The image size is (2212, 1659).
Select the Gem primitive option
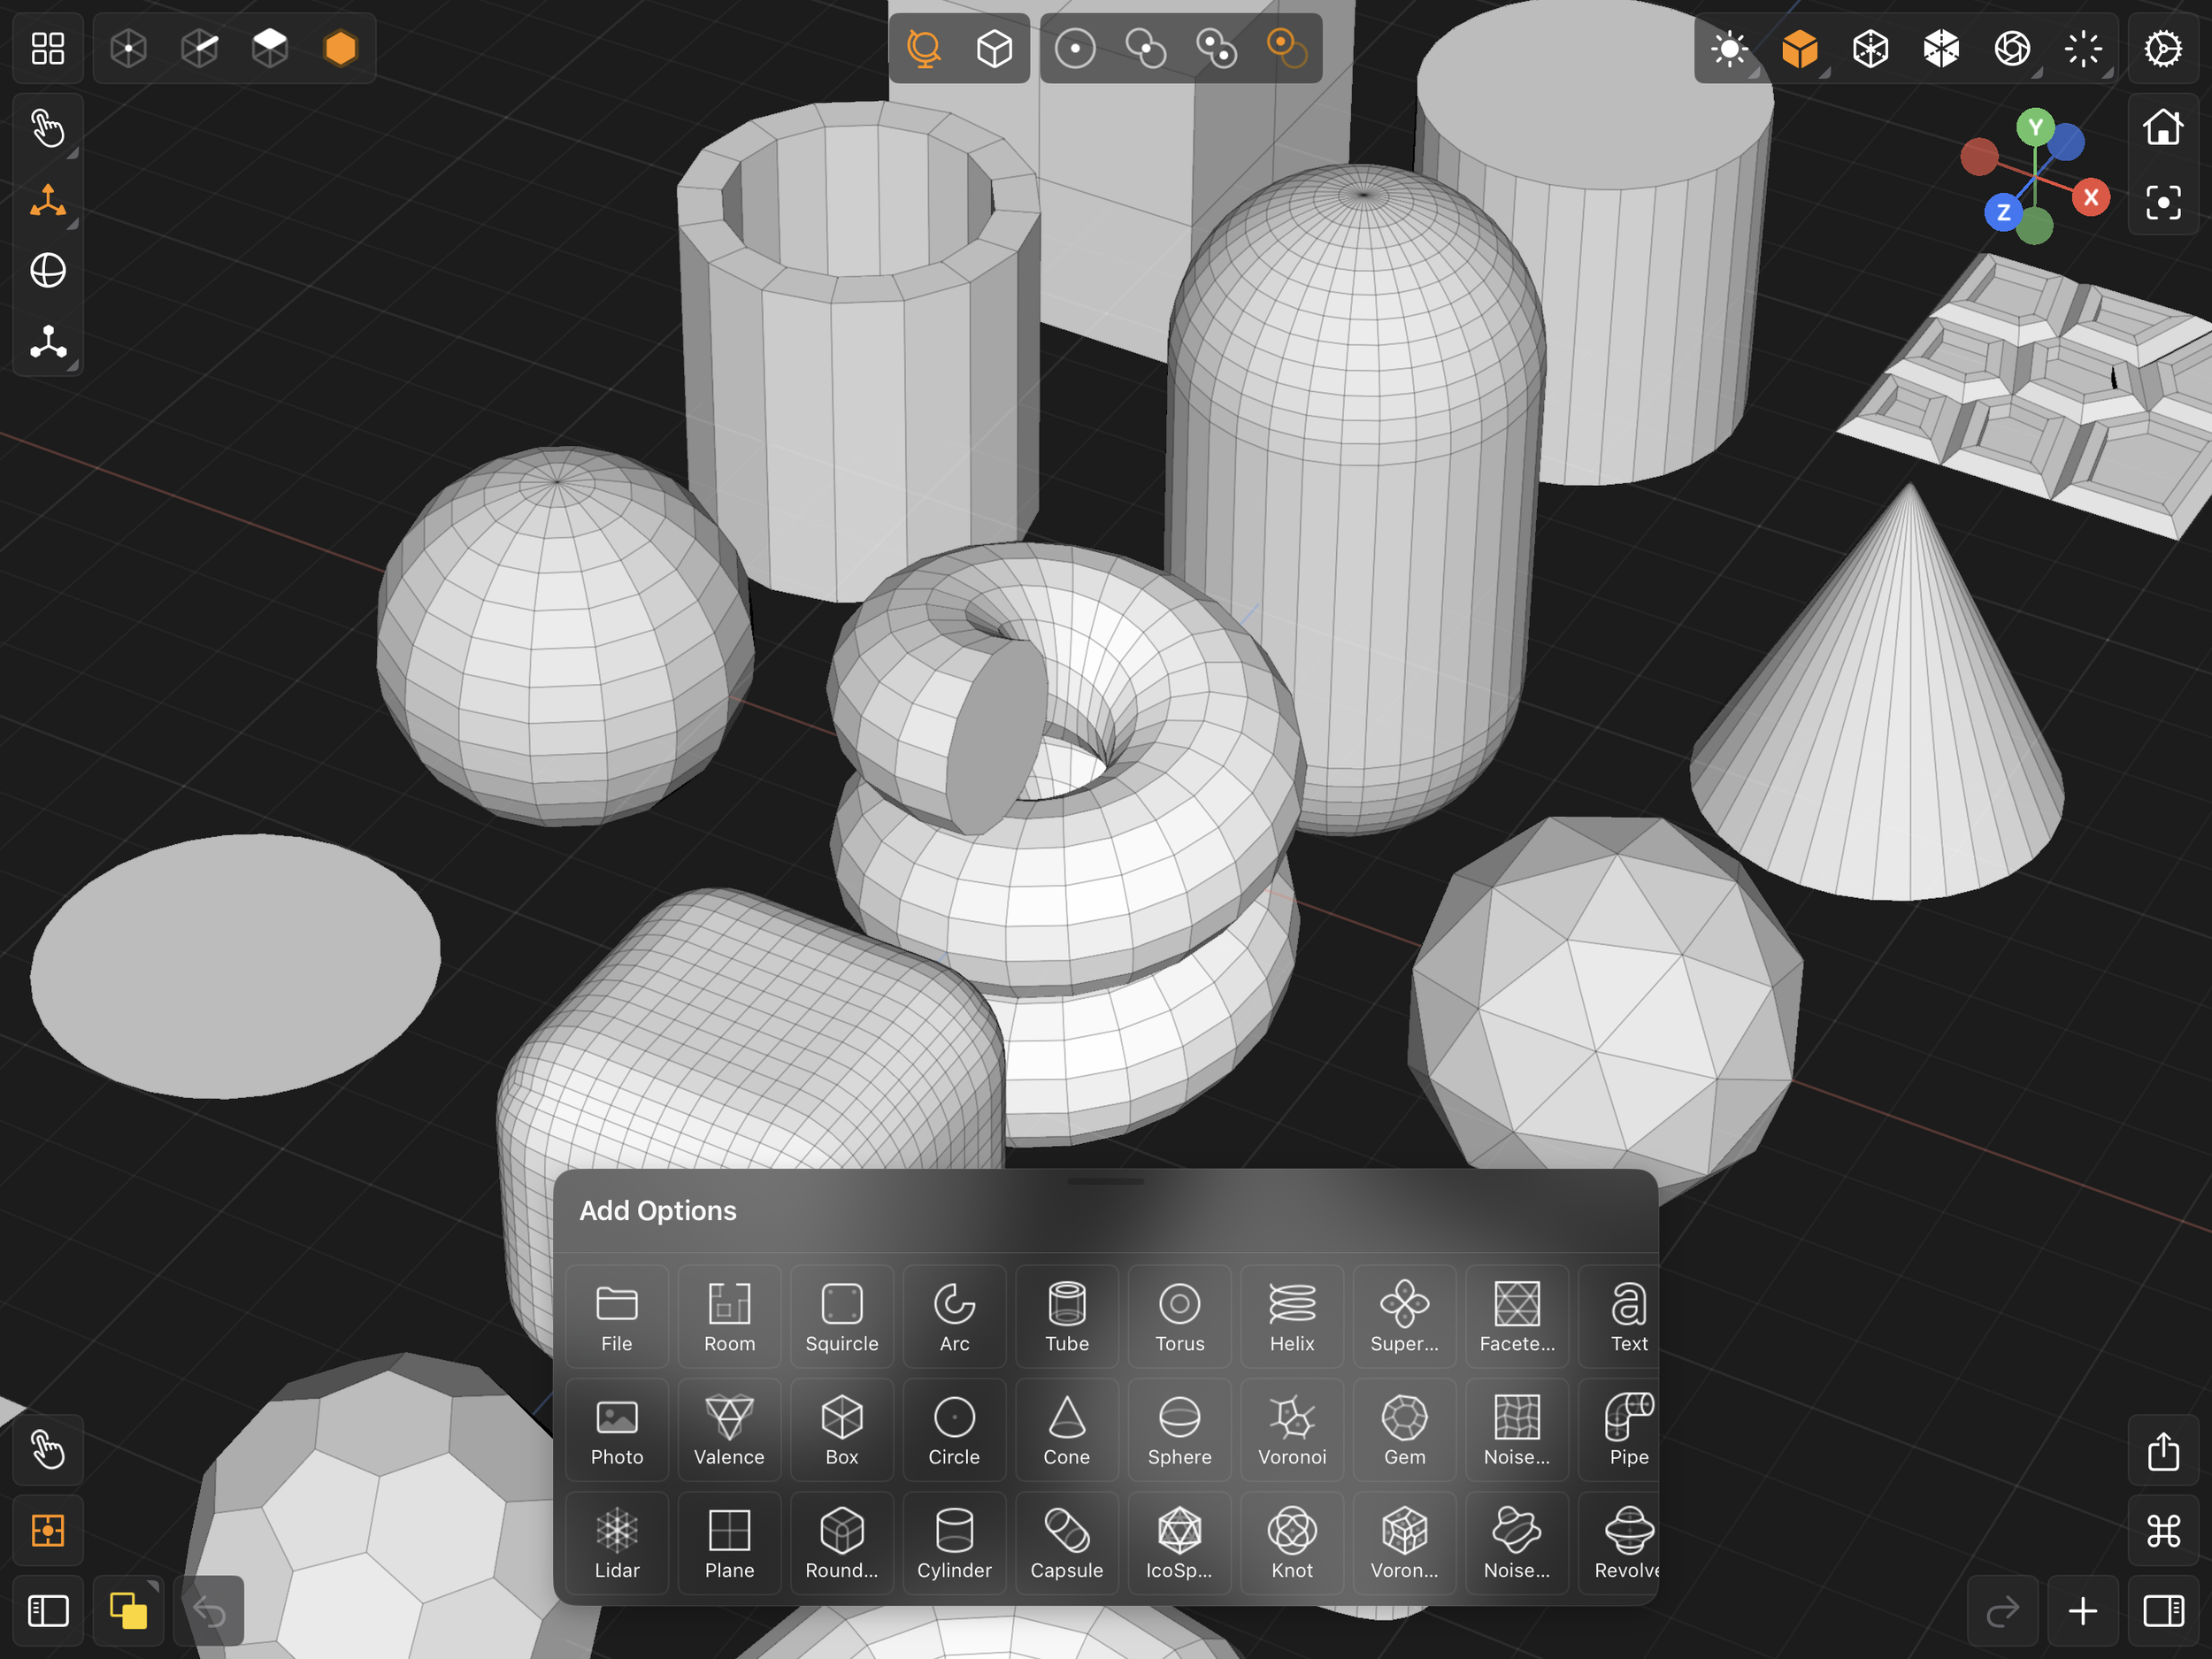pos(1404,1429)
